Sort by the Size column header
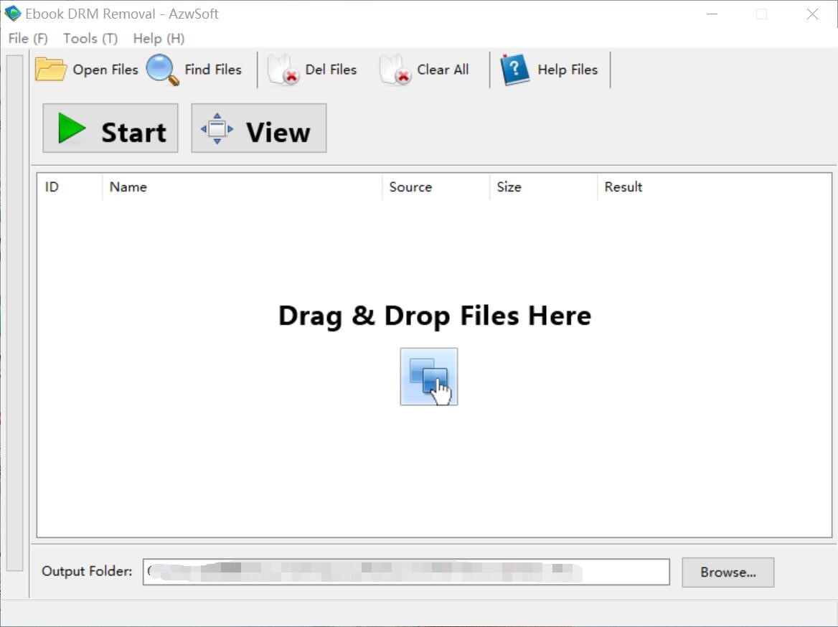Image resolution: width=838 pixels, height=627 pixels. [543, 187]
